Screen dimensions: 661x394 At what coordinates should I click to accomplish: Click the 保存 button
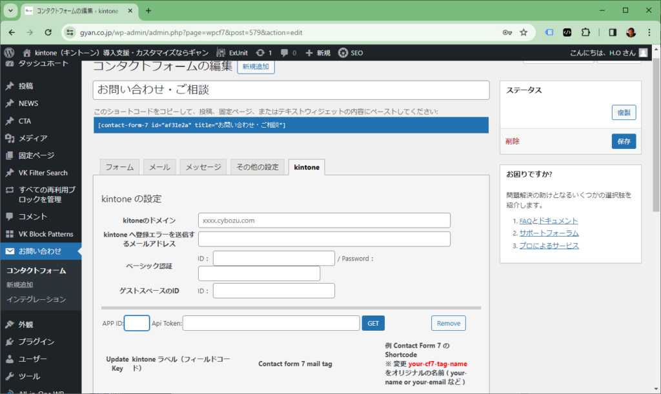(624, 141)
